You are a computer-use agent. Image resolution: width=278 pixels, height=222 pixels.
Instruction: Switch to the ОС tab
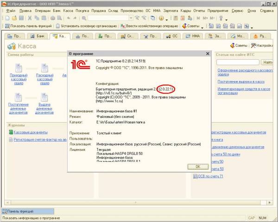[x=171, y=36]
